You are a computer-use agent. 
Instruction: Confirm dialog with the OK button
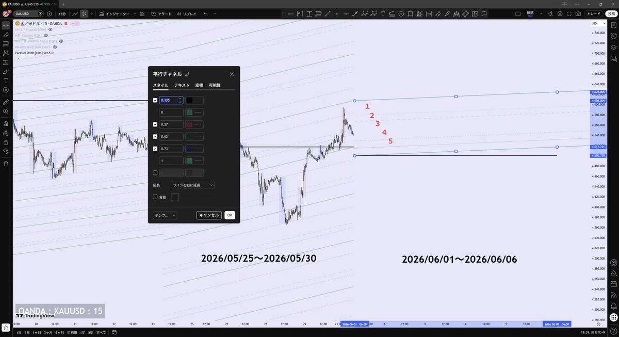pyautogui.click(x=230, y=215)
